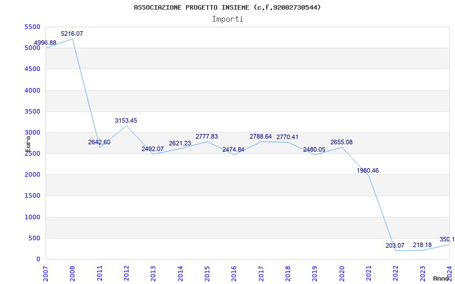Click the chart title ASSOCIAZIONE PROGETTO INSIEME
This screenshot has width=455, height=284.
tap(227, 7)
